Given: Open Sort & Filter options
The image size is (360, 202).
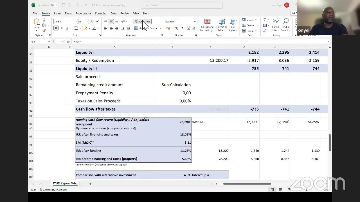Looking at the screenshot, I should click(x=276, y=25).
